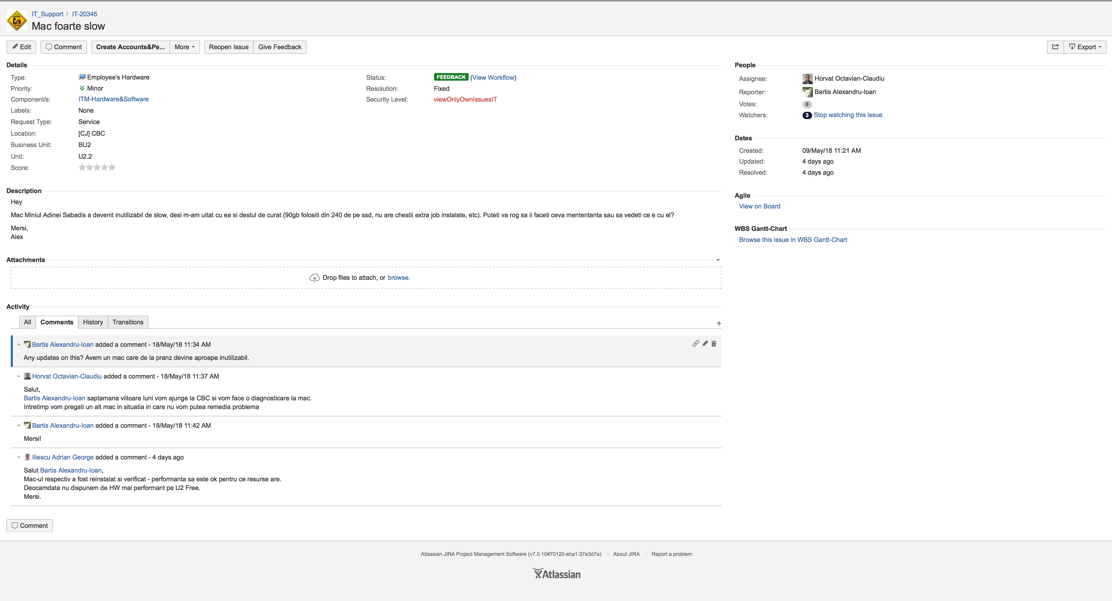
Task: Select the Comments activity tab
Action: 57,322
